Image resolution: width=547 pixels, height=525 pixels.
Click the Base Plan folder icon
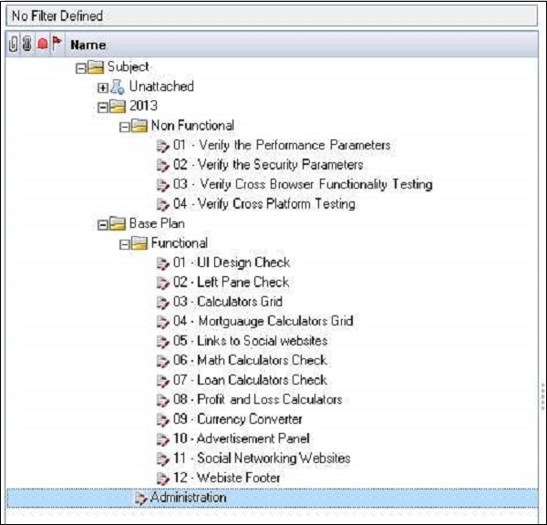click(x=118, y=224)
